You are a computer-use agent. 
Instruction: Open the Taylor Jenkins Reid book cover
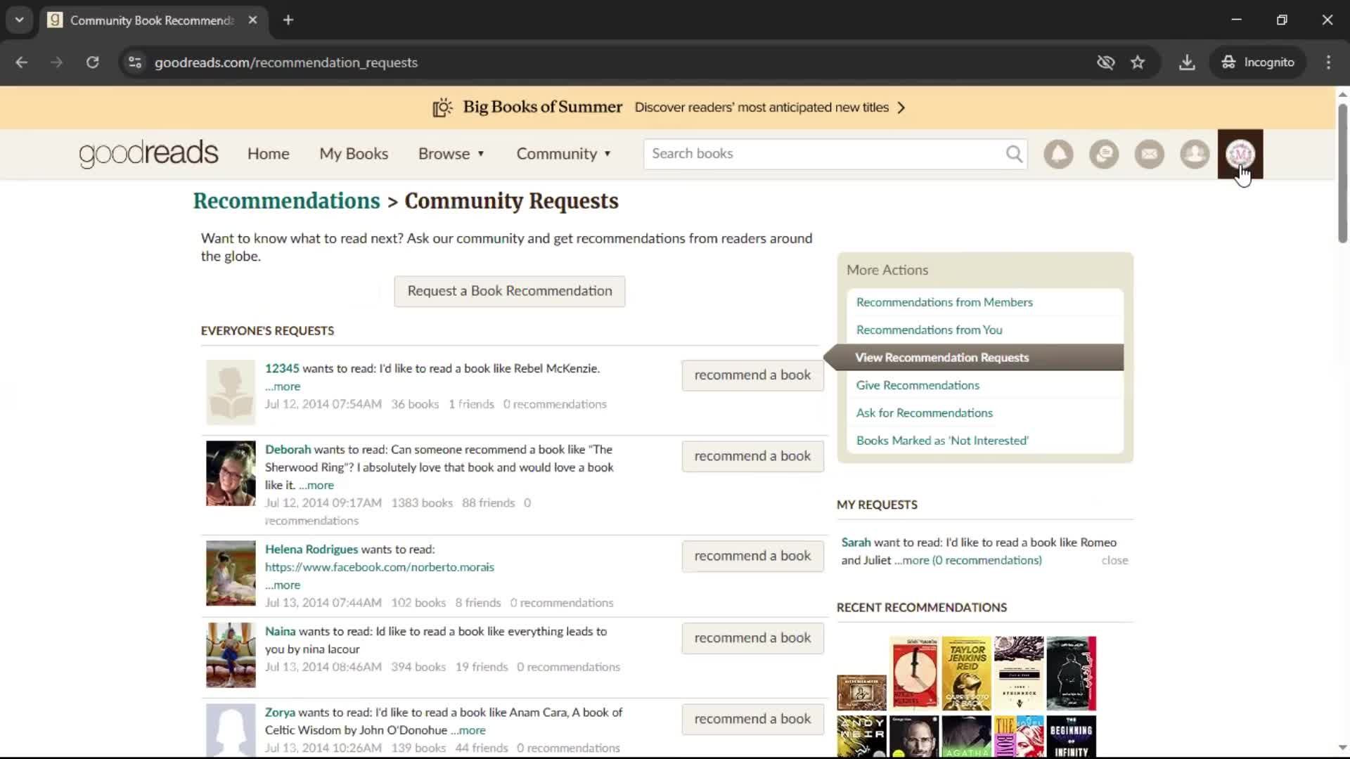[x=966, y=673]
